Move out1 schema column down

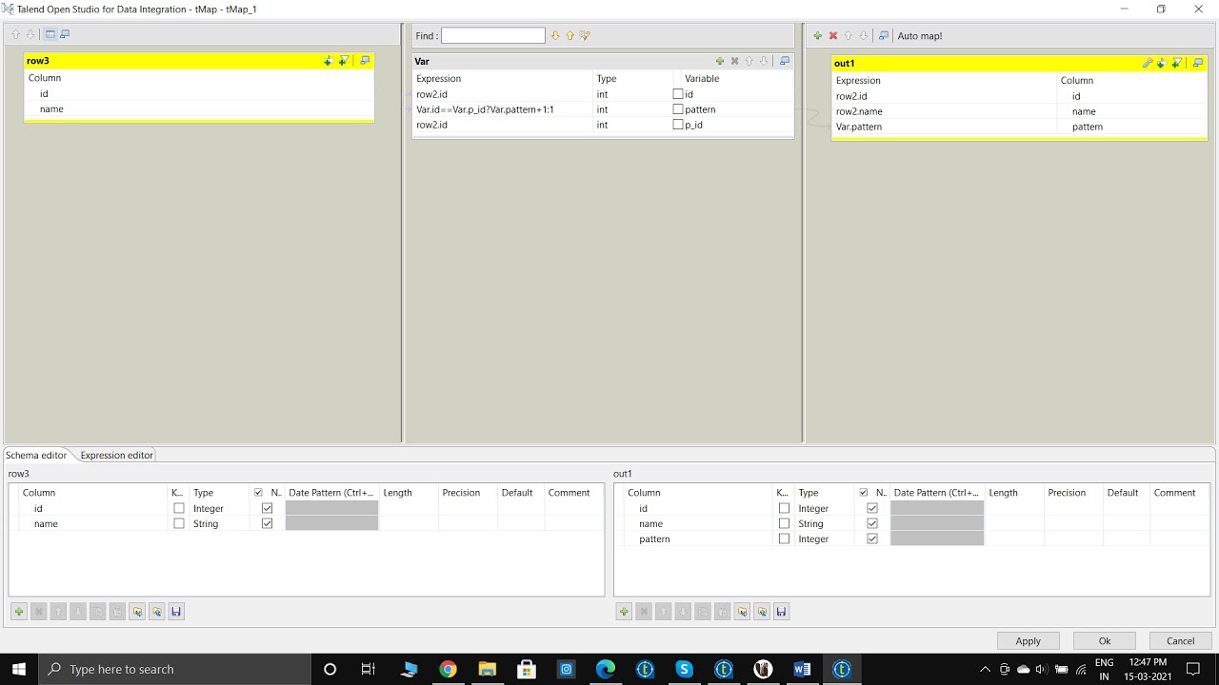(x=683, y=612)
